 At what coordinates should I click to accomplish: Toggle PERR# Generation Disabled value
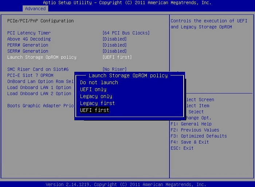point(114,45)
